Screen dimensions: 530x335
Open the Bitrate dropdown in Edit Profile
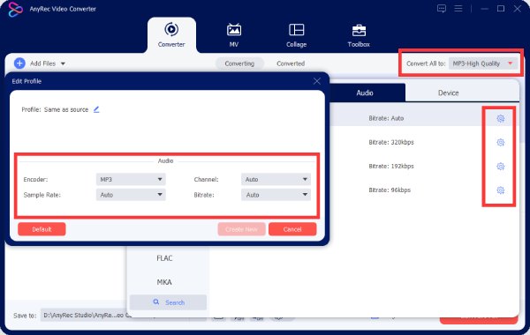(276, 195)
